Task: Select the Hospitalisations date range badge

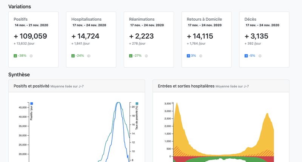Action: [89, 25]
